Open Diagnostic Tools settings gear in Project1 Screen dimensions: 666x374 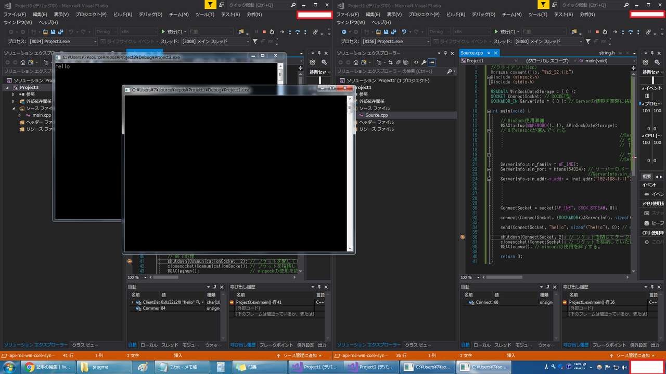[x=645, y=62]
